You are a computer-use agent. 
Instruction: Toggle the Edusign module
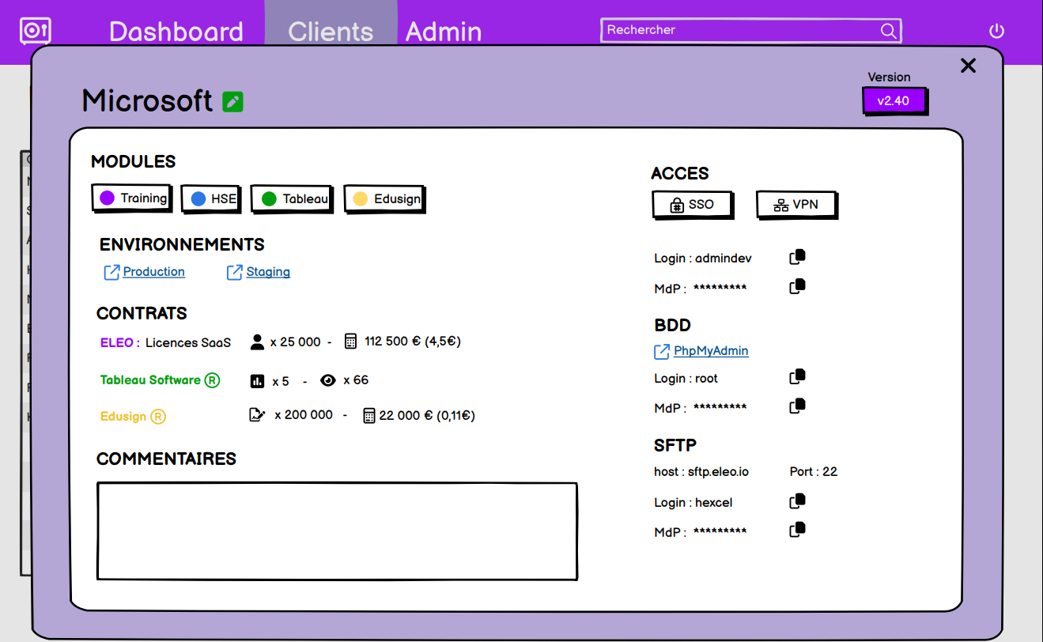click(x=384, y=198)
